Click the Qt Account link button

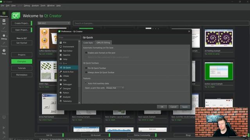pyautogui.click(x=96, y=135)
